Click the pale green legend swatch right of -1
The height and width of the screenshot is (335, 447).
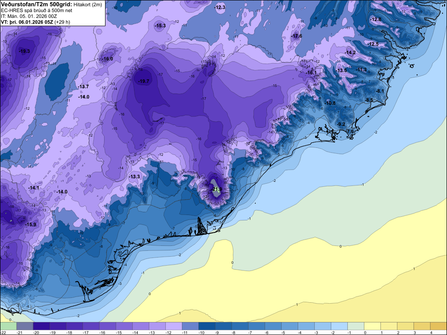(x=356, y=326)
